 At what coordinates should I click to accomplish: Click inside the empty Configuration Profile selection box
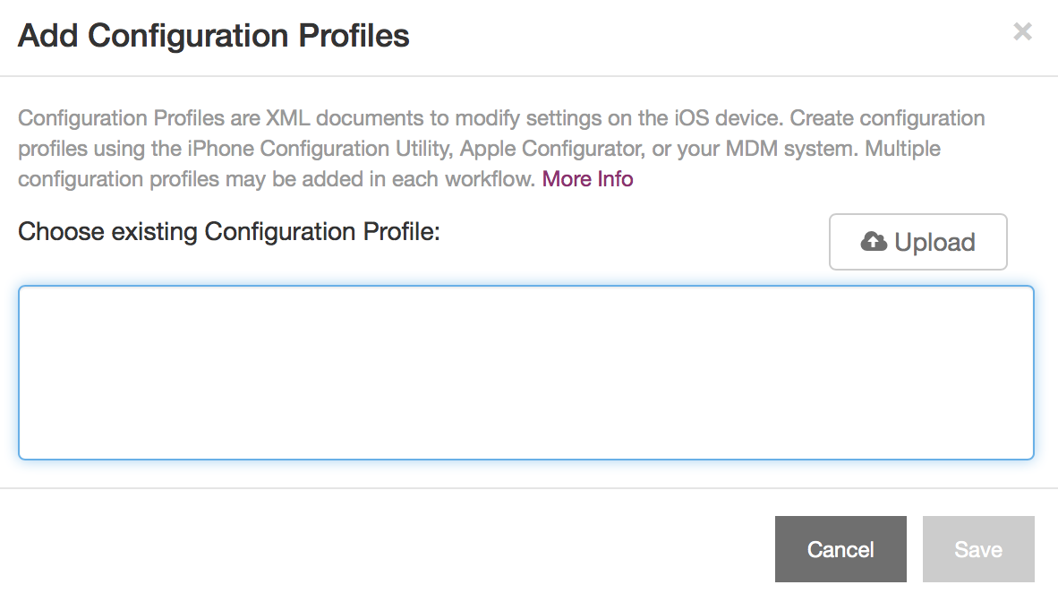click(x=528, y=373)
